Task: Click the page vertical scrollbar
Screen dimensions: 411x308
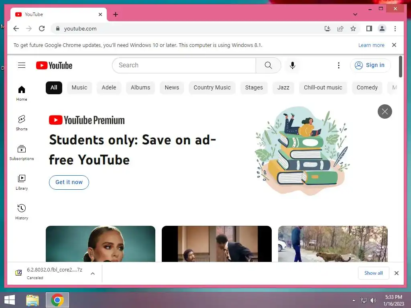Action: point(400,67)
